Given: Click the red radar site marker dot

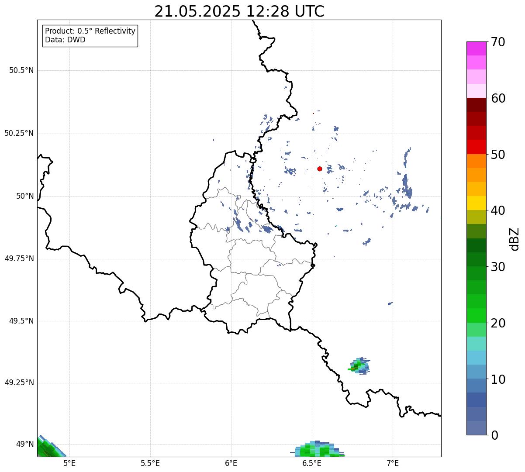Looking at the screenshot, I should click(x=320, y=169).
